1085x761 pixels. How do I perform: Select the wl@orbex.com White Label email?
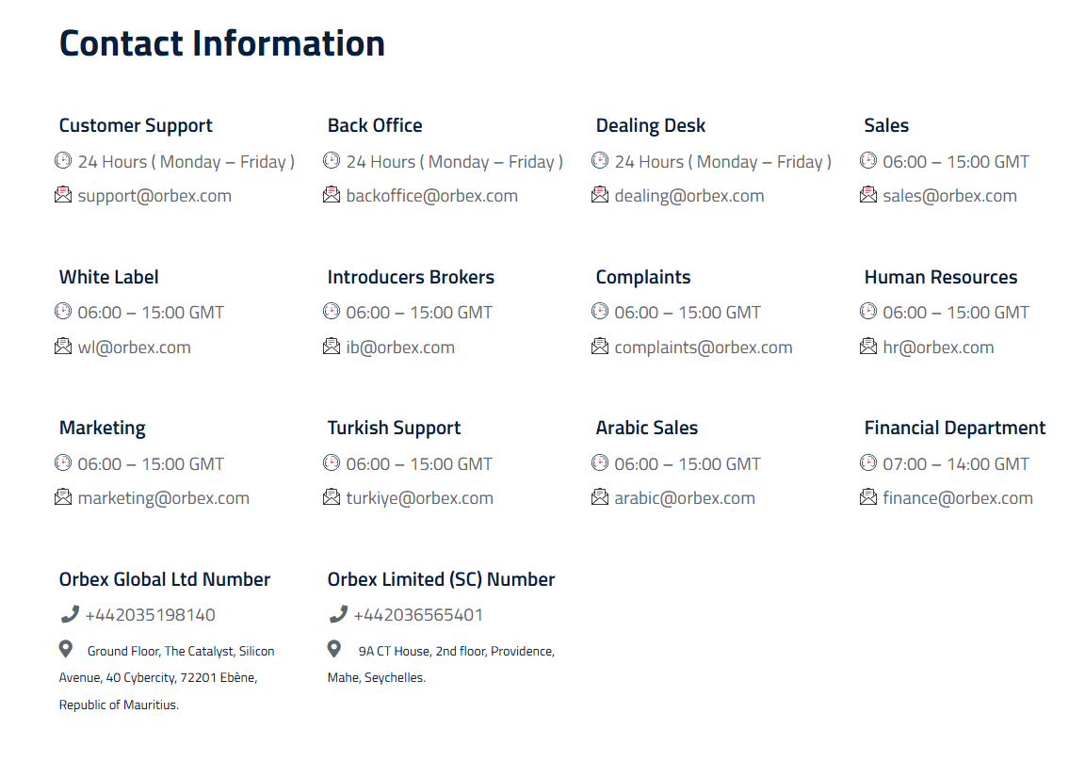click(135, 348)
